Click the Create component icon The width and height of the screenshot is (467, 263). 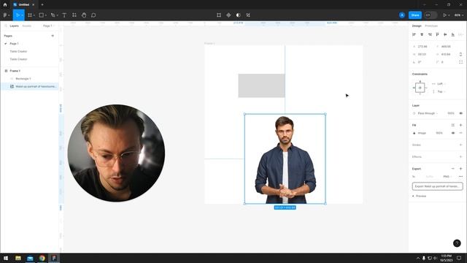(x=228, y=15)
